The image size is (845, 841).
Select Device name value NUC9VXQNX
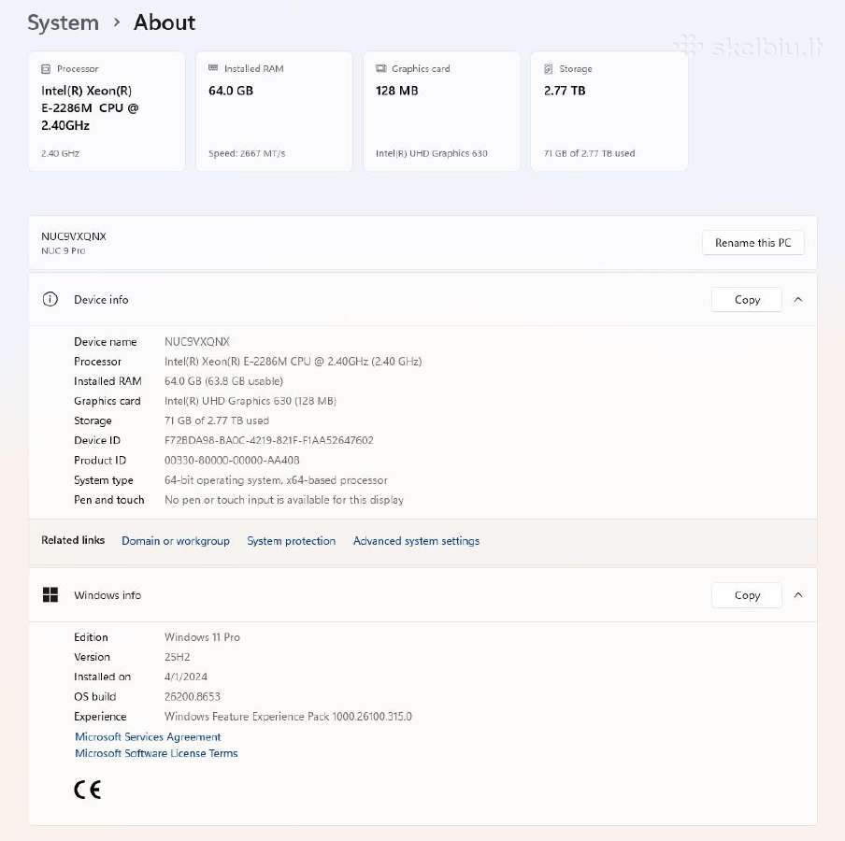click(x=196, y=342)
